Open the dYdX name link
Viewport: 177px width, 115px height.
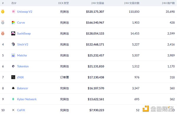tap(20, 77)
